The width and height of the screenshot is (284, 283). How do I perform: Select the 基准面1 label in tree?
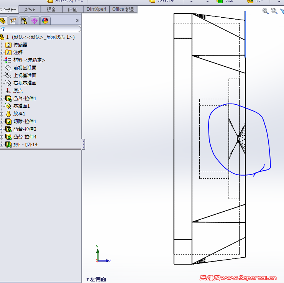point(21,106)
